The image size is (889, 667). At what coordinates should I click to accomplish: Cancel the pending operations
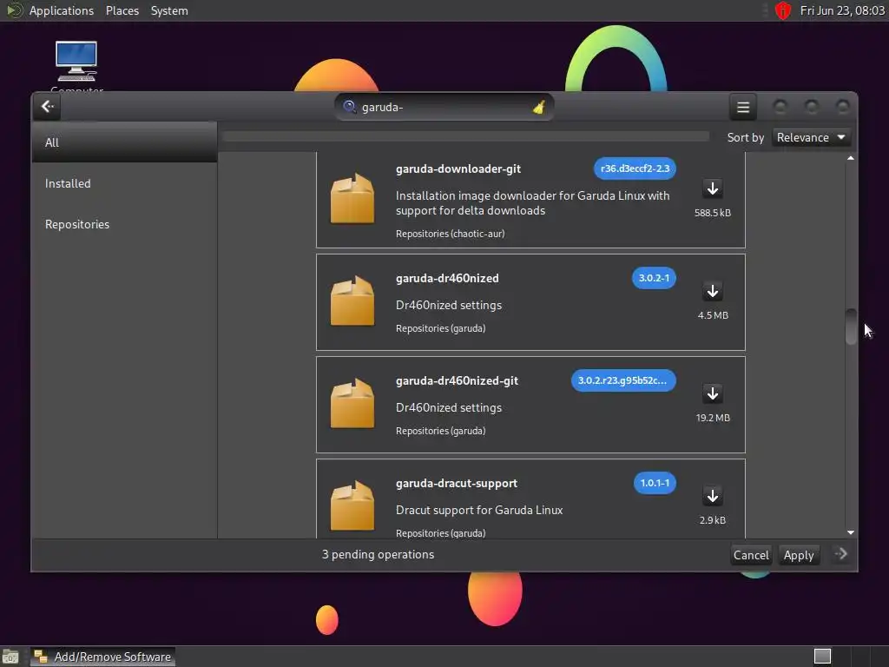click(751, 555)
